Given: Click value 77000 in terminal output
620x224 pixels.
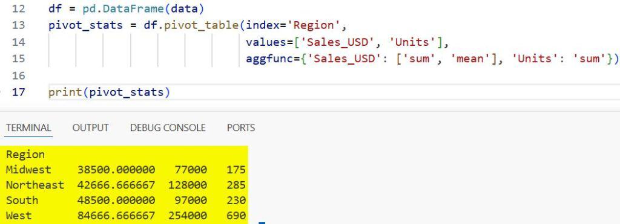Looking at the screenshot, I should (191, 170).
